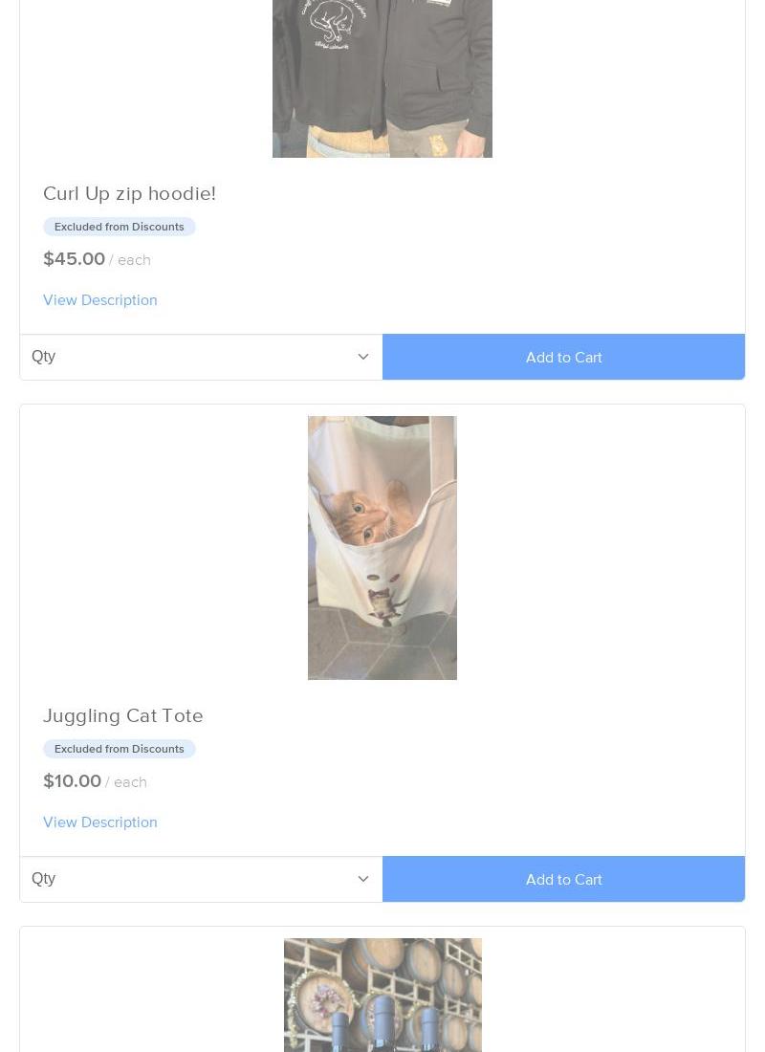View description of Juggling Cat Tote
Image resolution: width=765 pixels, height=1052 pixels.
pyautogui.click(x=100, y=822)
